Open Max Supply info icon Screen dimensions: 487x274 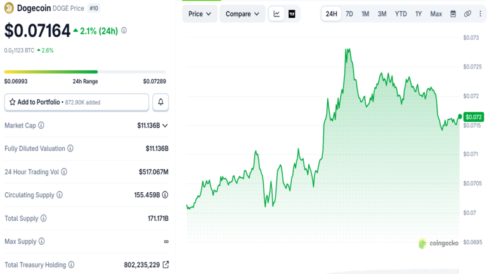click(42, 242)
